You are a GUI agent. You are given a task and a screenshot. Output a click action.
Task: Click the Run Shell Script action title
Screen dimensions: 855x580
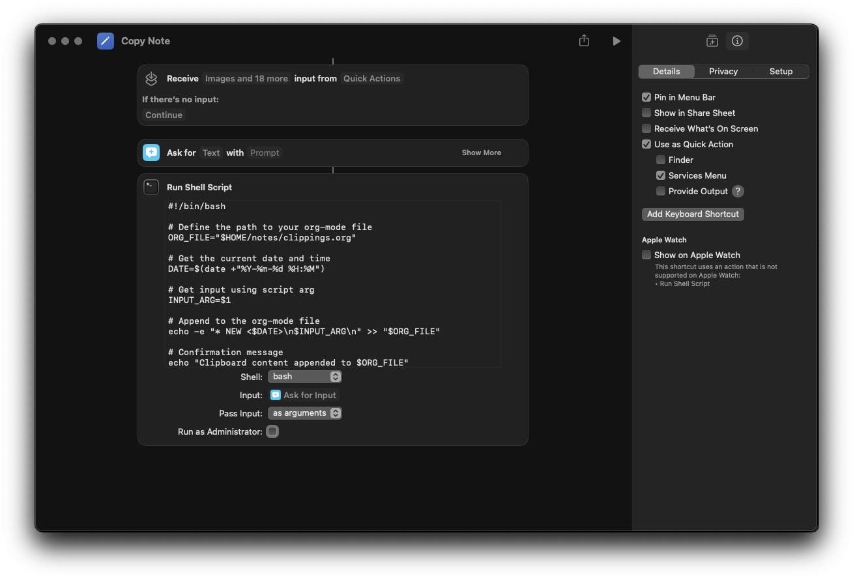click(x=199, y=187)
